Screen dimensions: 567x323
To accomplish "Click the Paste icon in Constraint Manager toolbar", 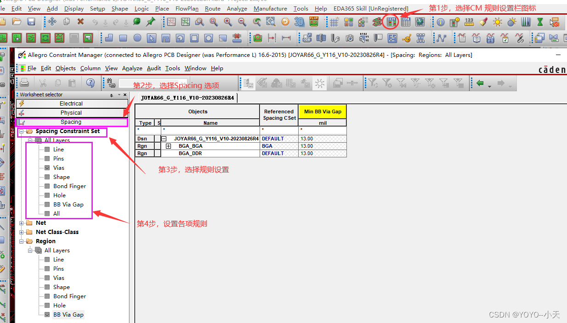I will tap(72, 83).
